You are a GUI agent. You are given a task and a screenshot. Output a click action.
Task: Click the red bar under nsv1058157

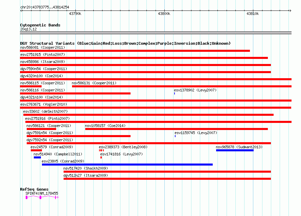click(x=177, y=129)
